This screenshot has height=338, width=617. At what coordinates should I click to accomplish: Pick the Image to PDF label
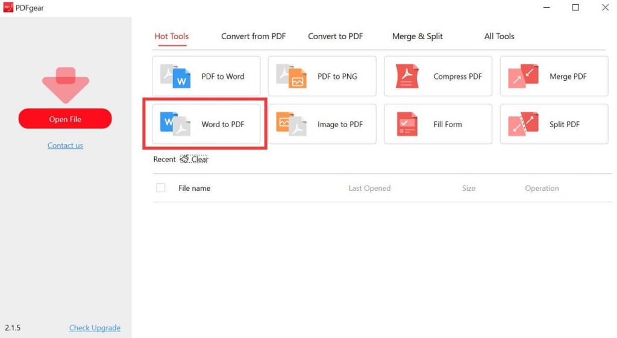pyautogui.click(x=340, y=124)
